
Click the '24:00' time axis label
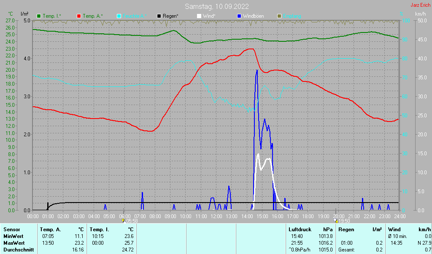pyautogui.click(x=399, y=216)
